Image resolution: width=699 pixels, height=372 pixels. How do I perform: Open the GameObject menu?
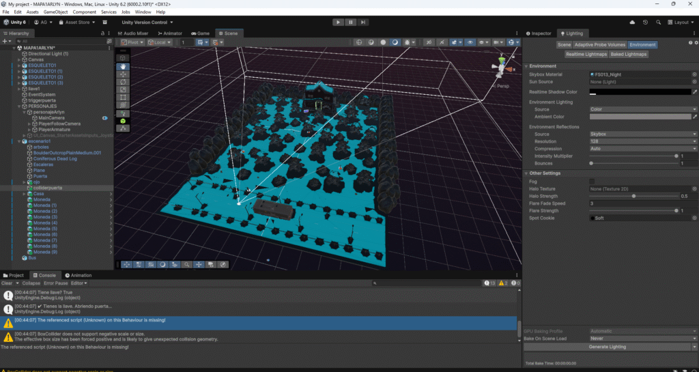(55, 12)
